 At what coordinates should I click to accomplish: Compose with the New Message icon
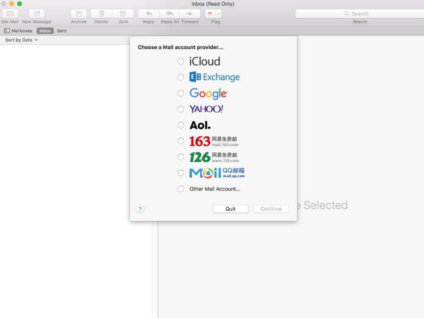(x=37, y=14)
